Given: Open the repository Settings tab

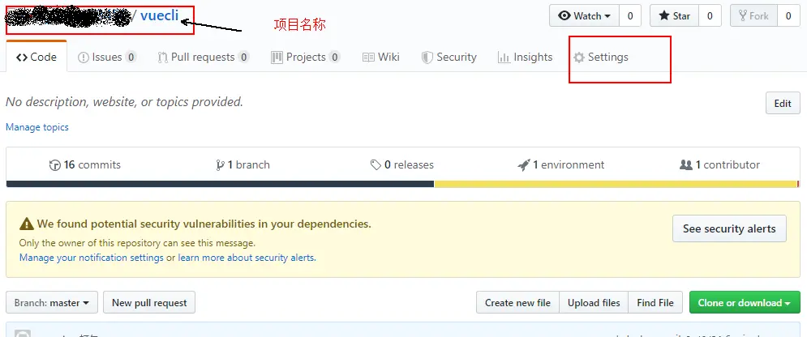Looking at the screenshot, I should (x=601, y=57).
